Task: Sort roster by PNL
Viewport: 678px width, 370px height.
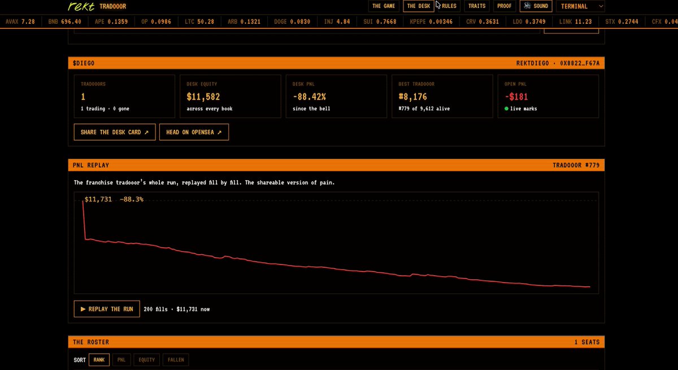Action: point(121,359)
